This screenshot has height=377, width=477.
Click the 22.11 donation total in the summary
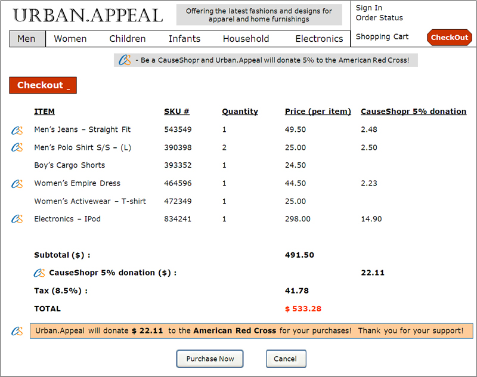[x=373, y=273]
